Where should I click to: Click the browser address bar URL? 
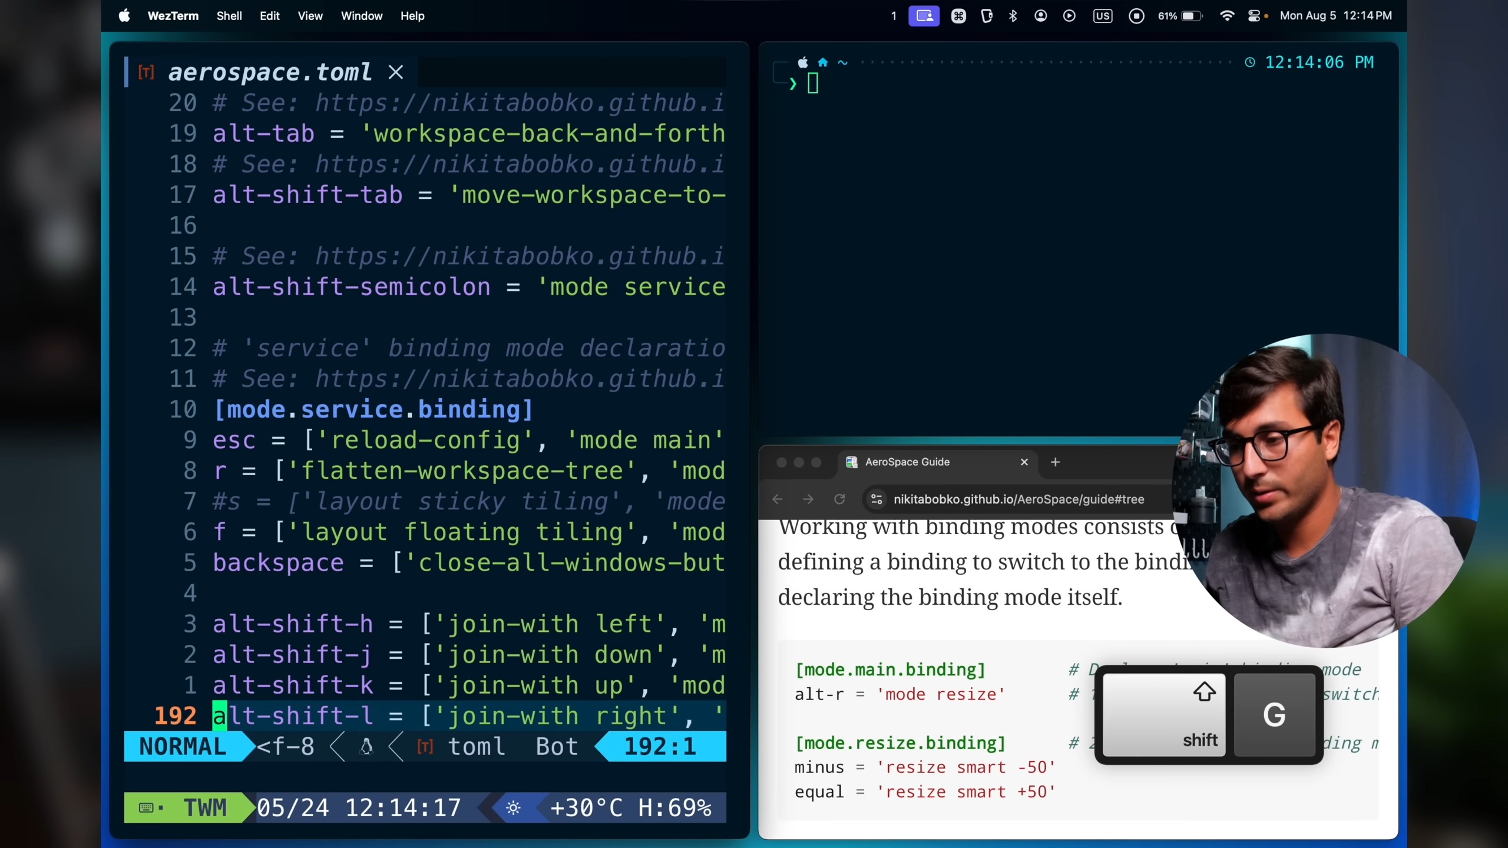tap(1018, 499)
